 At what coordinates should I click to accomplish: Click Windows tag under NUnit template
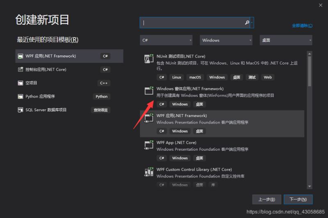217,77
